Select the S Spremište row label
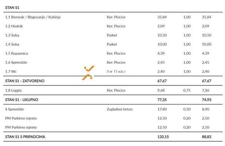The width and height of the screenshot is (225, 146). click(x=15, y=109)
